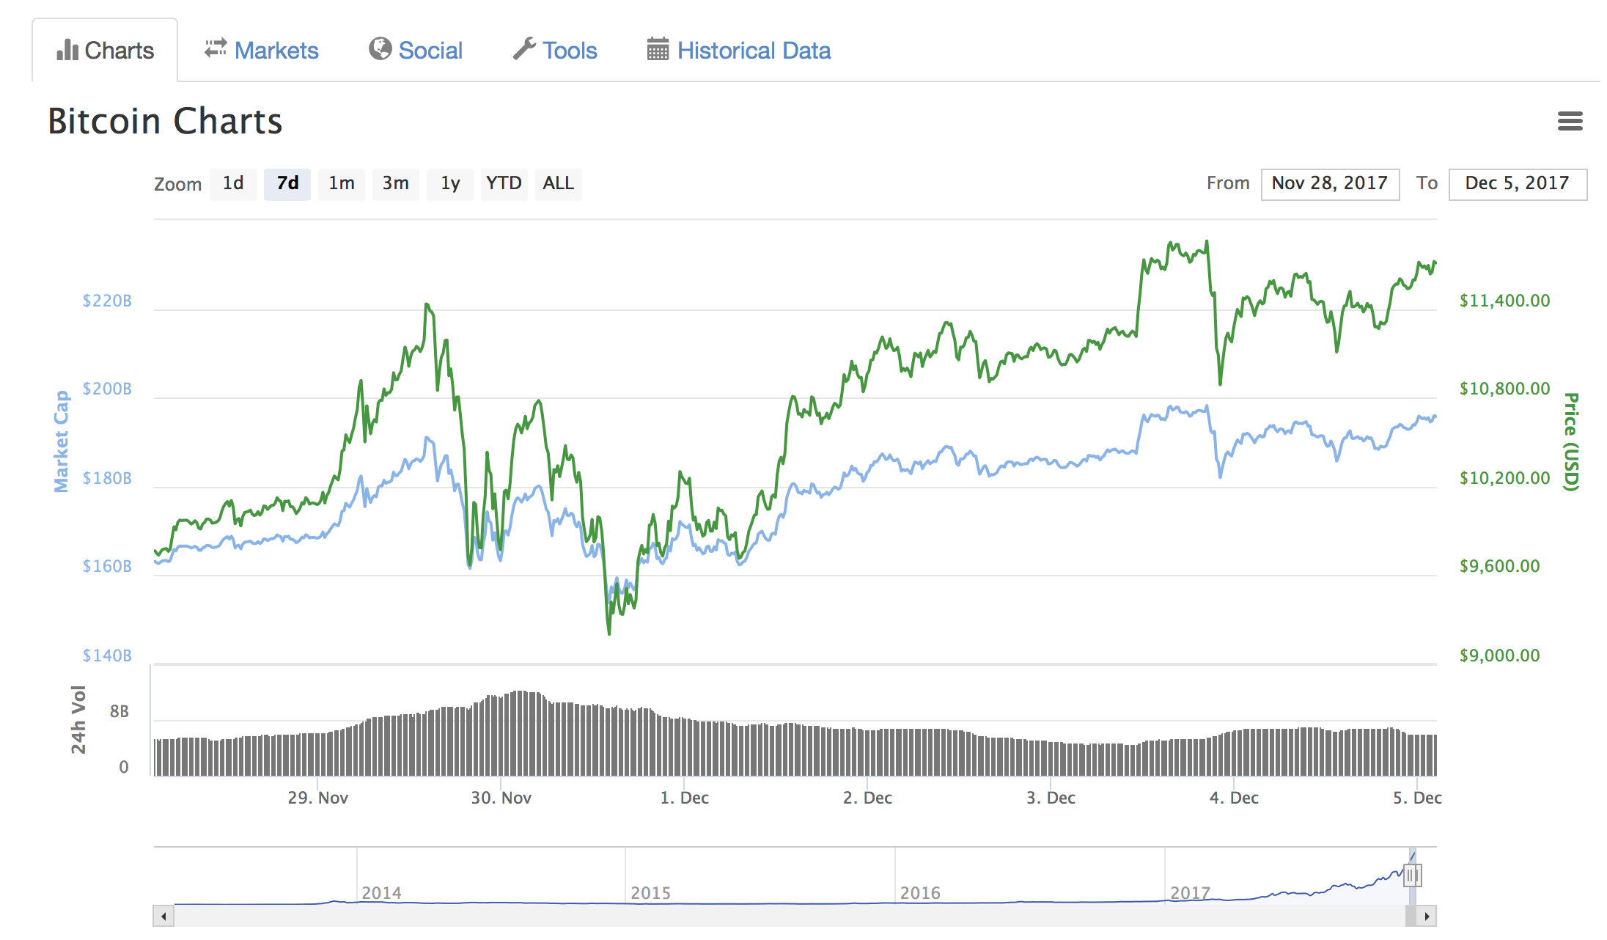The width and height of the screenshot is (1607, 940).
Task: Click the Bitcoin Charts heading
Action: (x=165, y=121)
